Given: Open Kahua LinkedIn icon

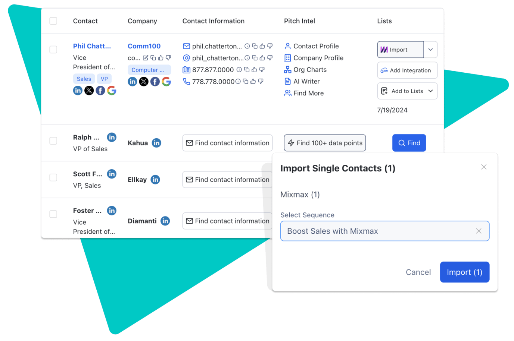Looking at the screenshot, I should pyautogui.click(x=156, y=143).
